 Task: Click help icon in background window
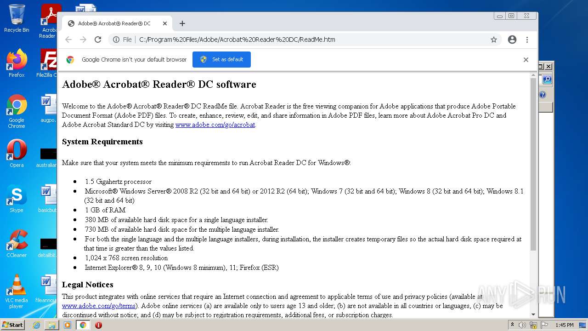(x=543, y=95)
